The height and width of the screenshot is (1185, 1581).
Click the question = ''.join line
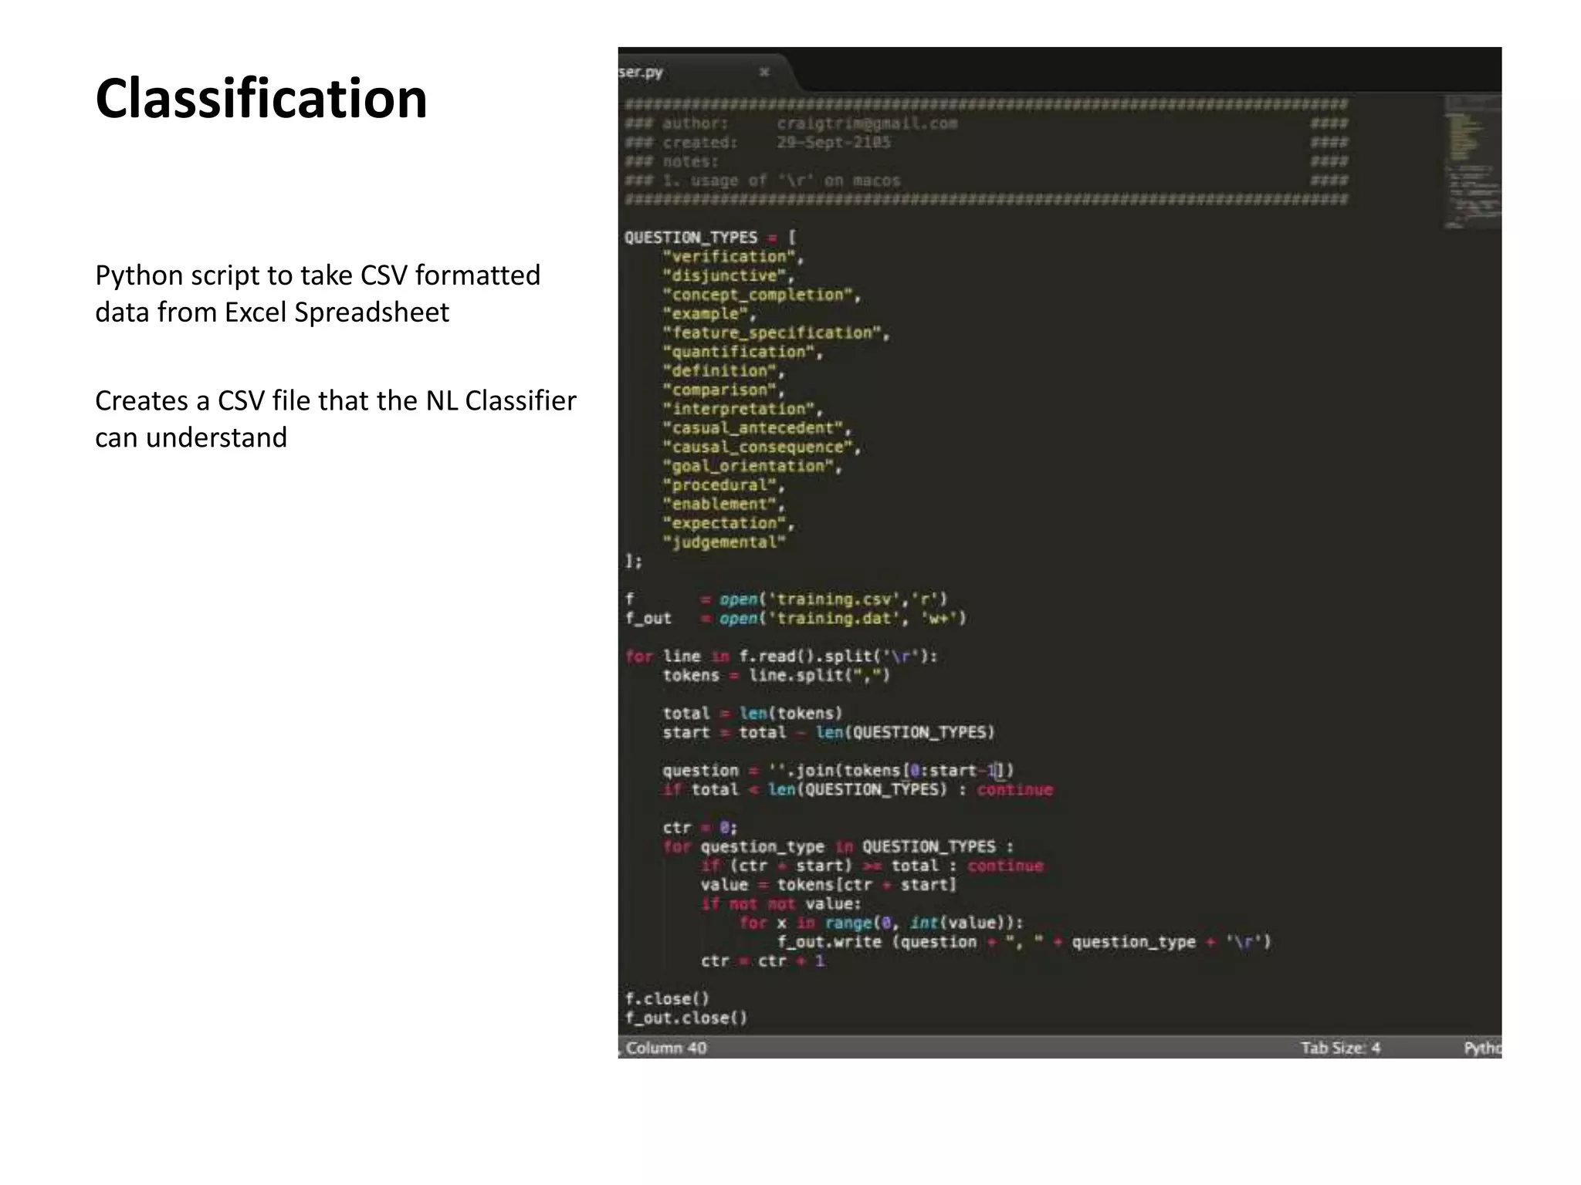838,771
